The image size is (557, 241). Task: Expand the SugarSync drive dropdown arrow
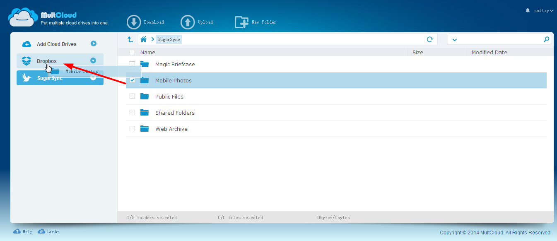[x=93, y=77]
